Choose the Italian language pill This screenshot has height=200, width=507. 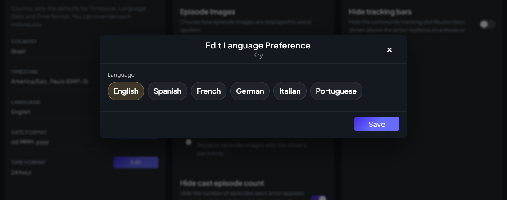pyautogui.click(x=290, y=91)
